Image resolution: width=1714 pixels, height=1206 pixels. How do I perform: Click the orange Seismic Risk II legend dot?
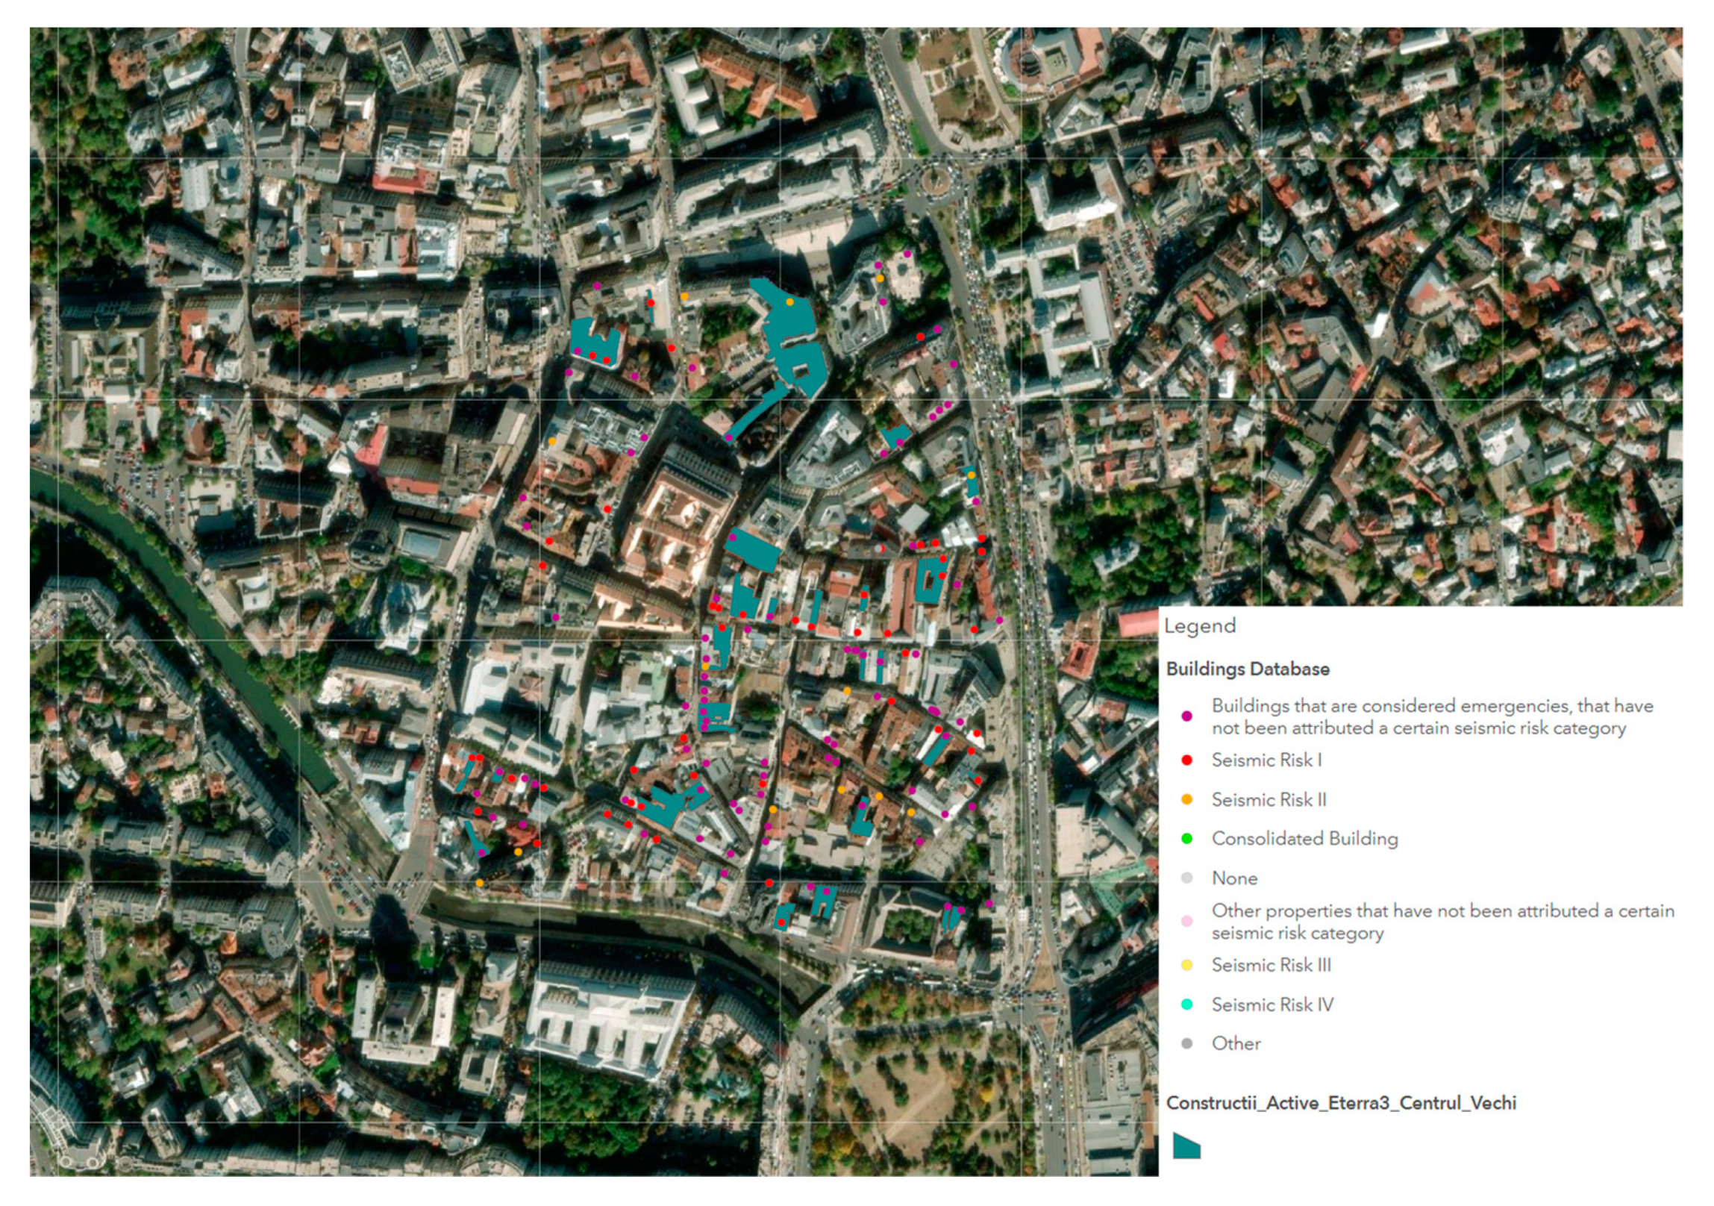(1187, 800)
